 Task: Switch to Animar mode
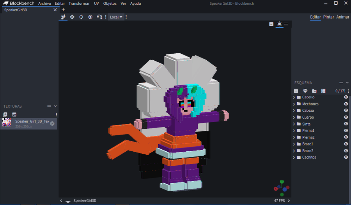343,17
